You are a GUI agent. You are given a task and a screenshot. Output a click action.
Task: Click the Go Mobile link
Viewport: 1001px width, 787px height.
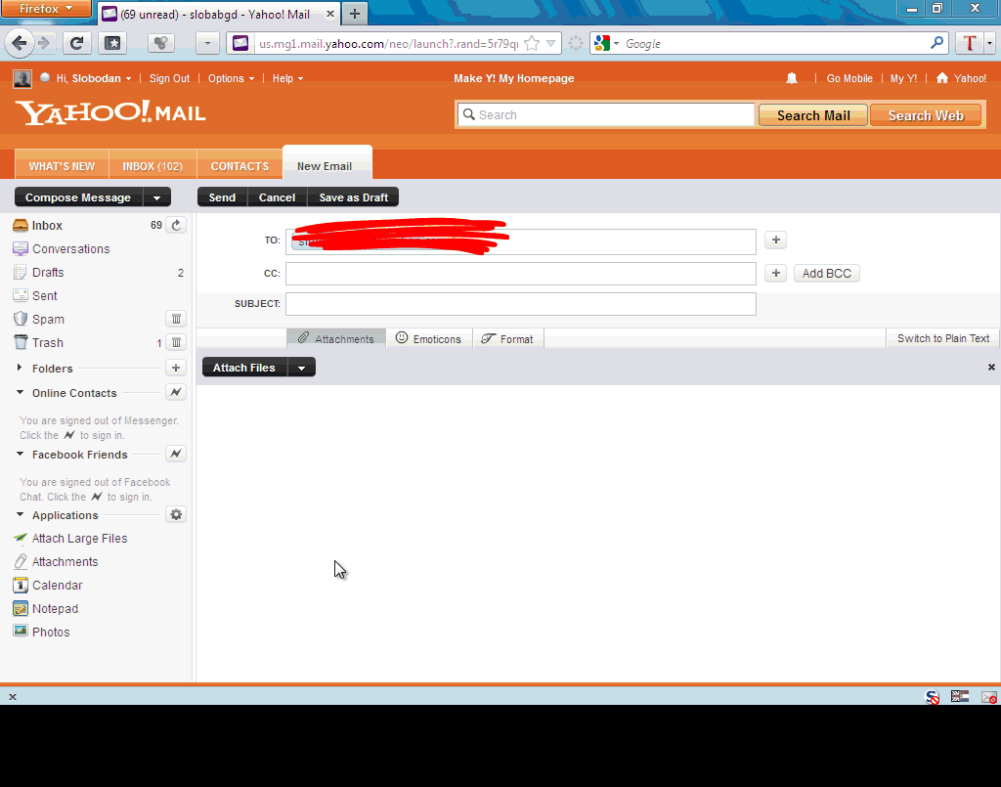(849, 78)
